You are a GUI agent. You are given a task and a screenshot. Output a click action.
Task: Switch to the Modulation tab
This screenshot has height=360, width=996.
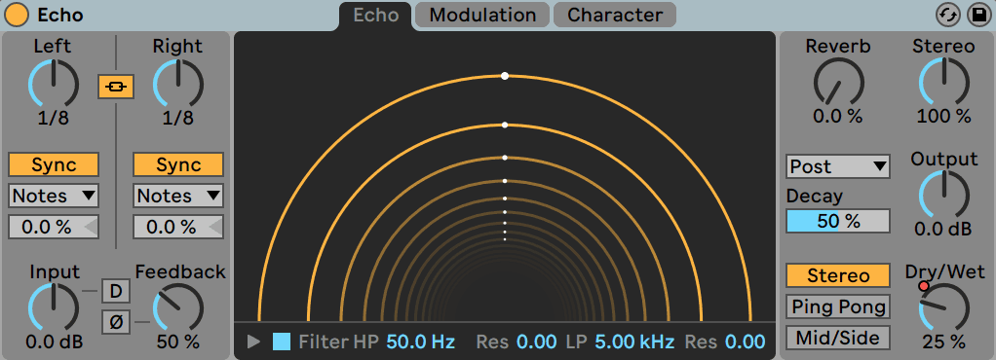pyautogui.click(x=482, y=15)
